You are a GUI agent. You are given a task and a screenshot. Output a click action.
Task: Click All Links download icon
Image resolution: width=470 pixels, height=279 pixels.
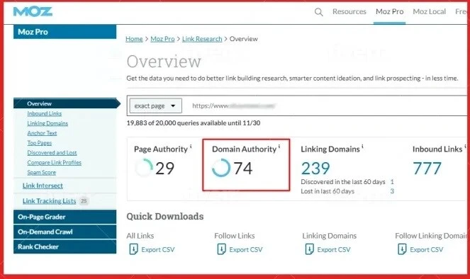133,249
